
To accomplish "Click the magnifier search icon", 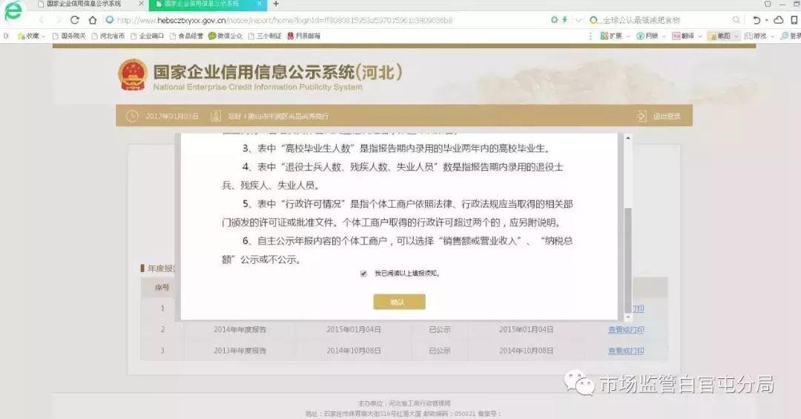I will 736,20.
